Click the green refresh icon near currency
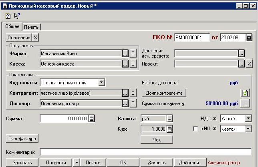Image resolution: width=258 pixels, height=167 pixels. click(244, 93)
